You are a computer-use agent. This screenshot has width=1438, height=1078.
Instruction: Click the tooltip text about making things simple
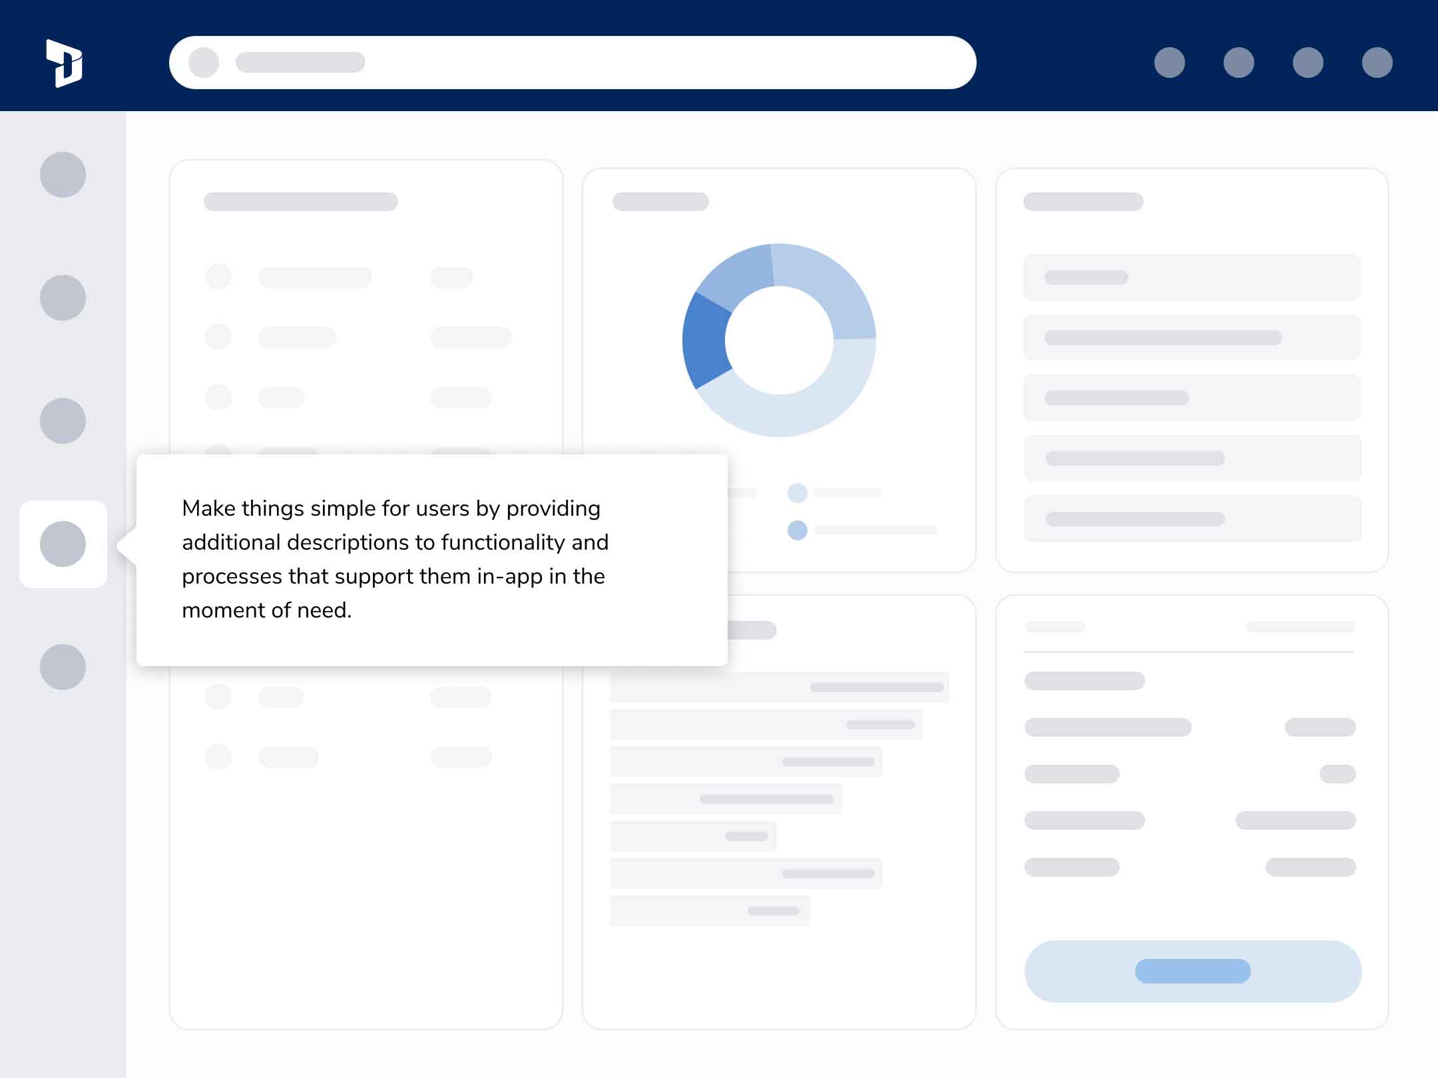coord(394,559)
